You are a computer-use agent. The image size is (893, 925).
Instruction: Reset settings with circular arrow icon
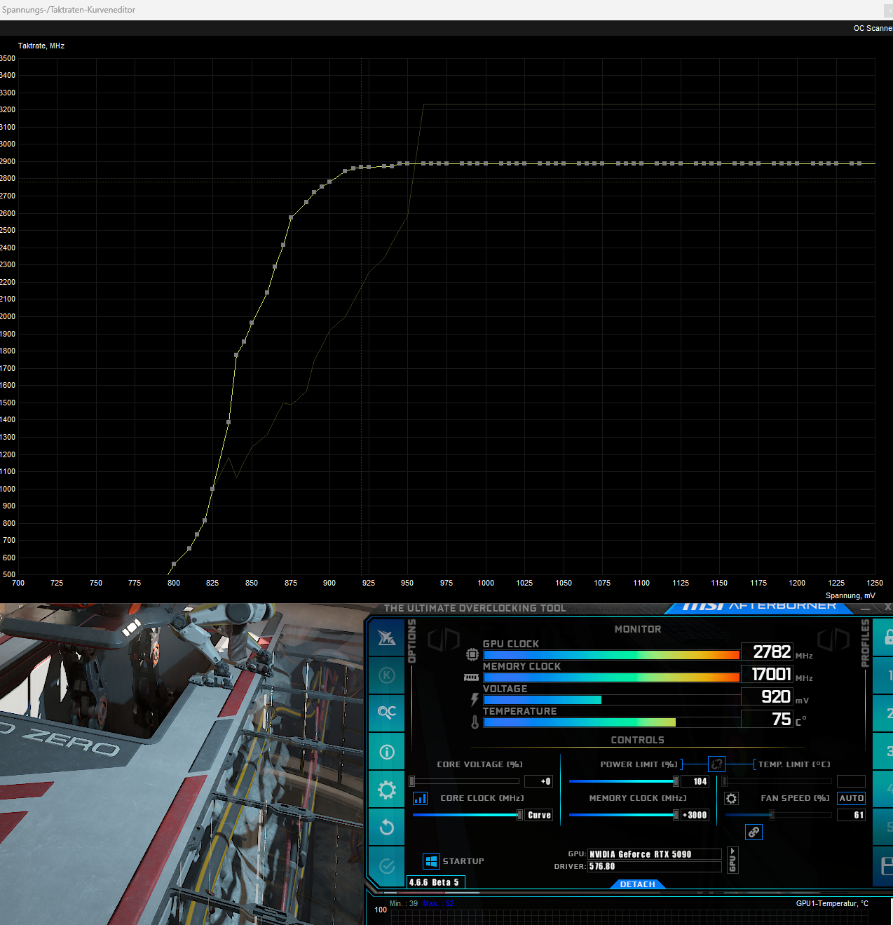click(x=386, y=828)
